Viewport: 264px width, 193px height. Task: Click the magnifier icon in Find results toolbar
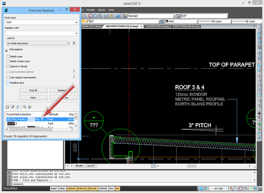pos(25,107)
